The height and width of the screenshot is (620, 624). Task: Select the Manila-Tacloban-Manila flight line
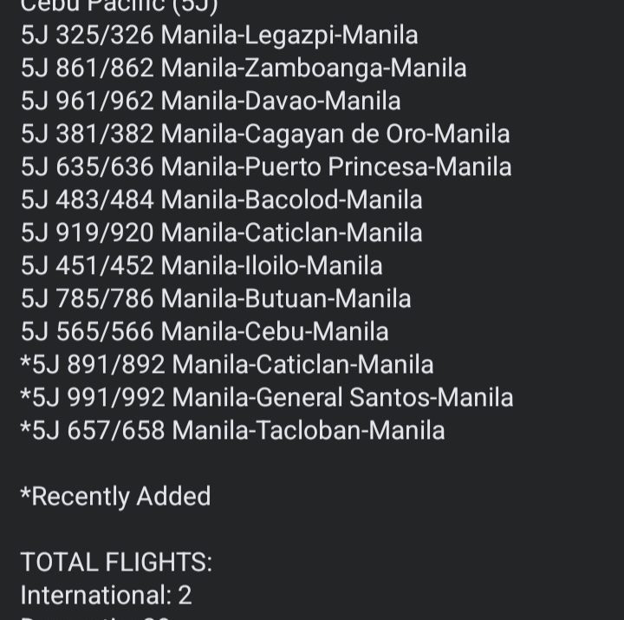308,431
